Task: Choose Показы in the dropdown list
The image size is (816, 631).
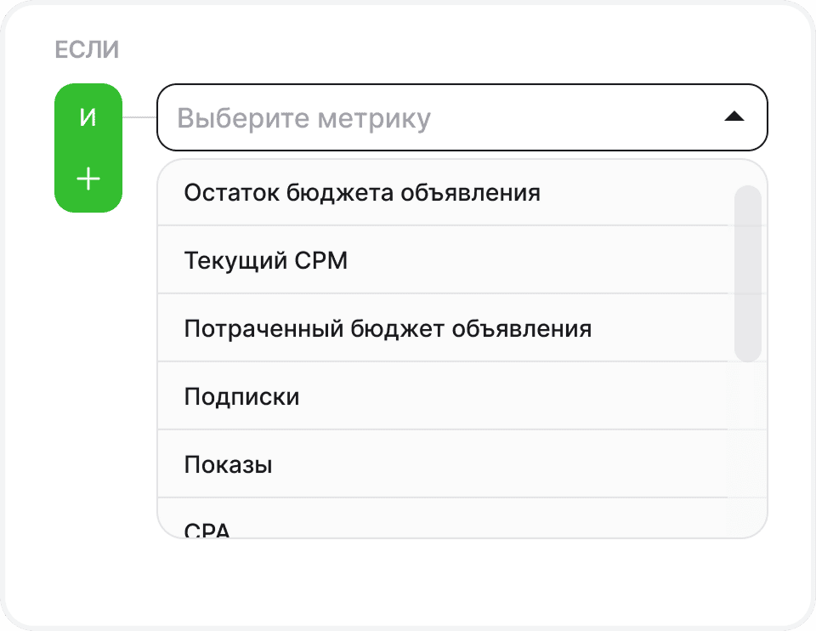Action: click(x=229, y=465)
